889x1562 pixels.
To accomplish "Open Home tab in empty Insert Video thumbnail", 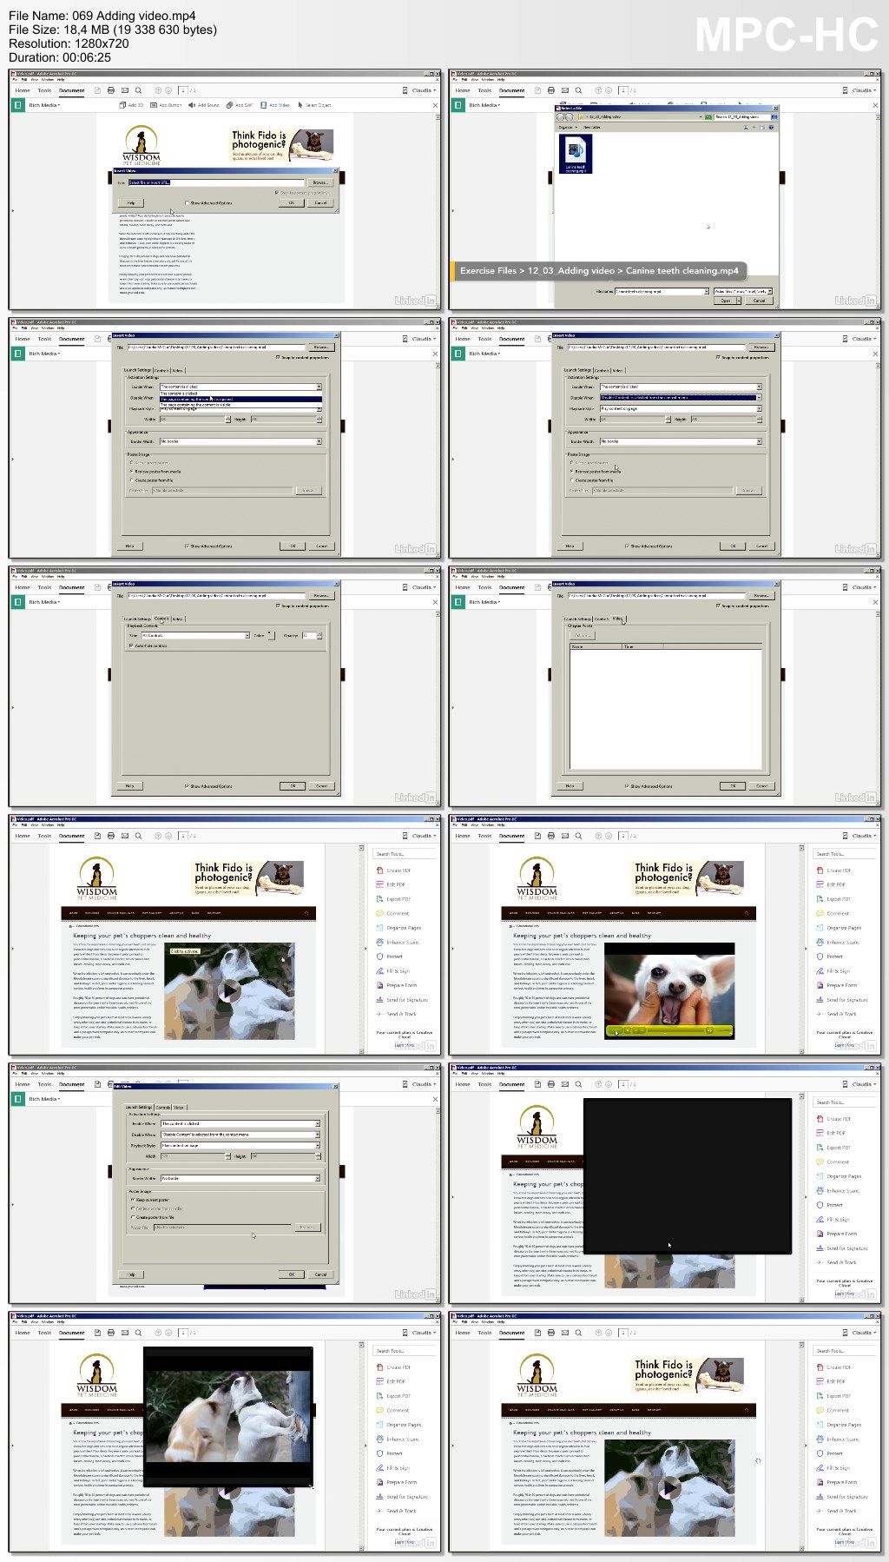I will tap(23, 90).
